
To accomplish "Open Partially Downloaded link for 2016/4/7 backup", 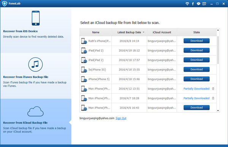I will pyautogui.click(x=196, y=98).
